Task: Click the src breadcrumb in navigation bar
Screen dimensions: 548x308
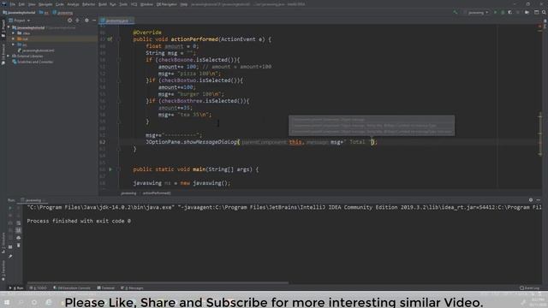Action: (44, 13)
